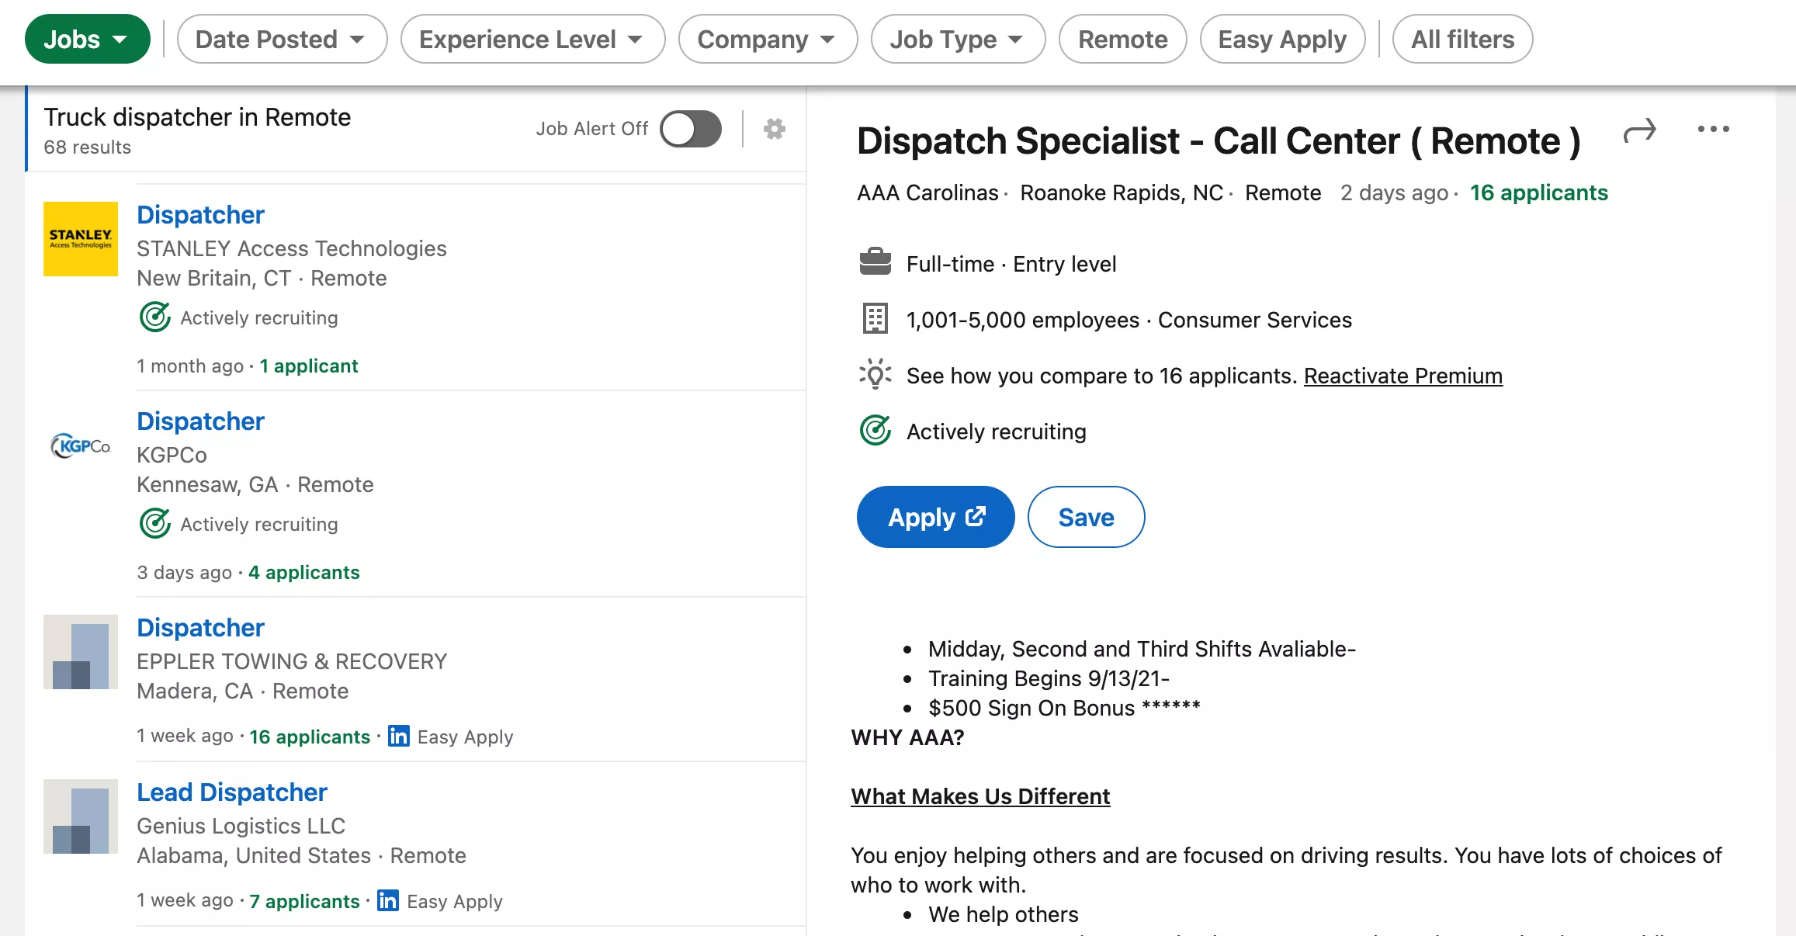Expand the Date Posted dropdown
This screenshot has width=1796, height=936.
pos(281,39)
